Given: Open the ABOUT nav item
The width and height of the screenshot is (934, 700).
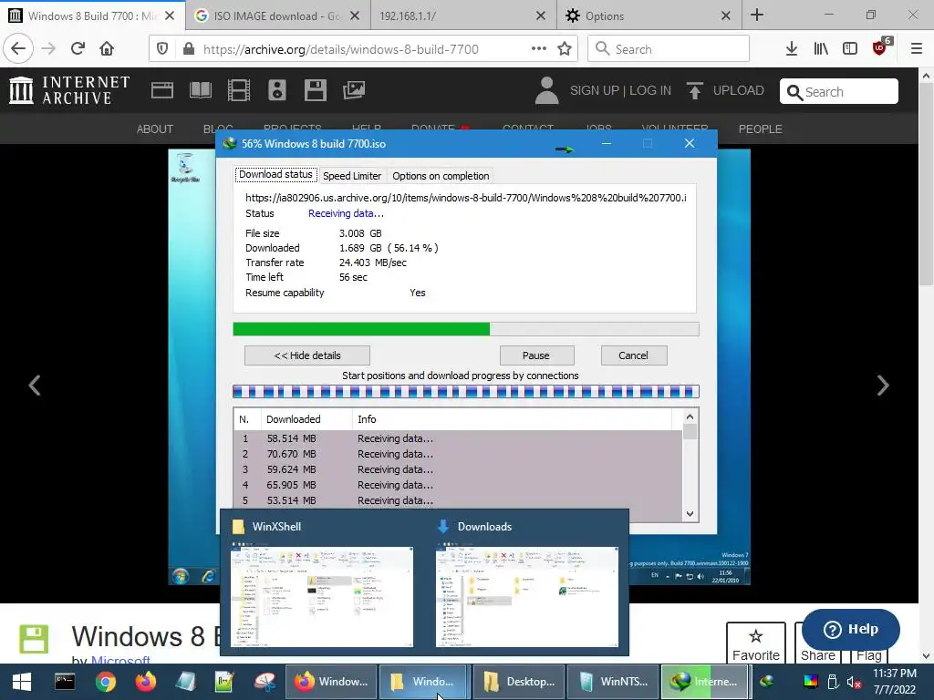Looking at the screenshot, I should pyautogui.click(x=155, y=129).
